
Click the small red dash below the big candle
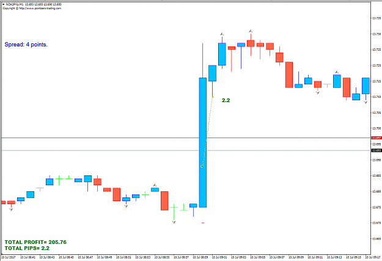click(x=203, y=222)
